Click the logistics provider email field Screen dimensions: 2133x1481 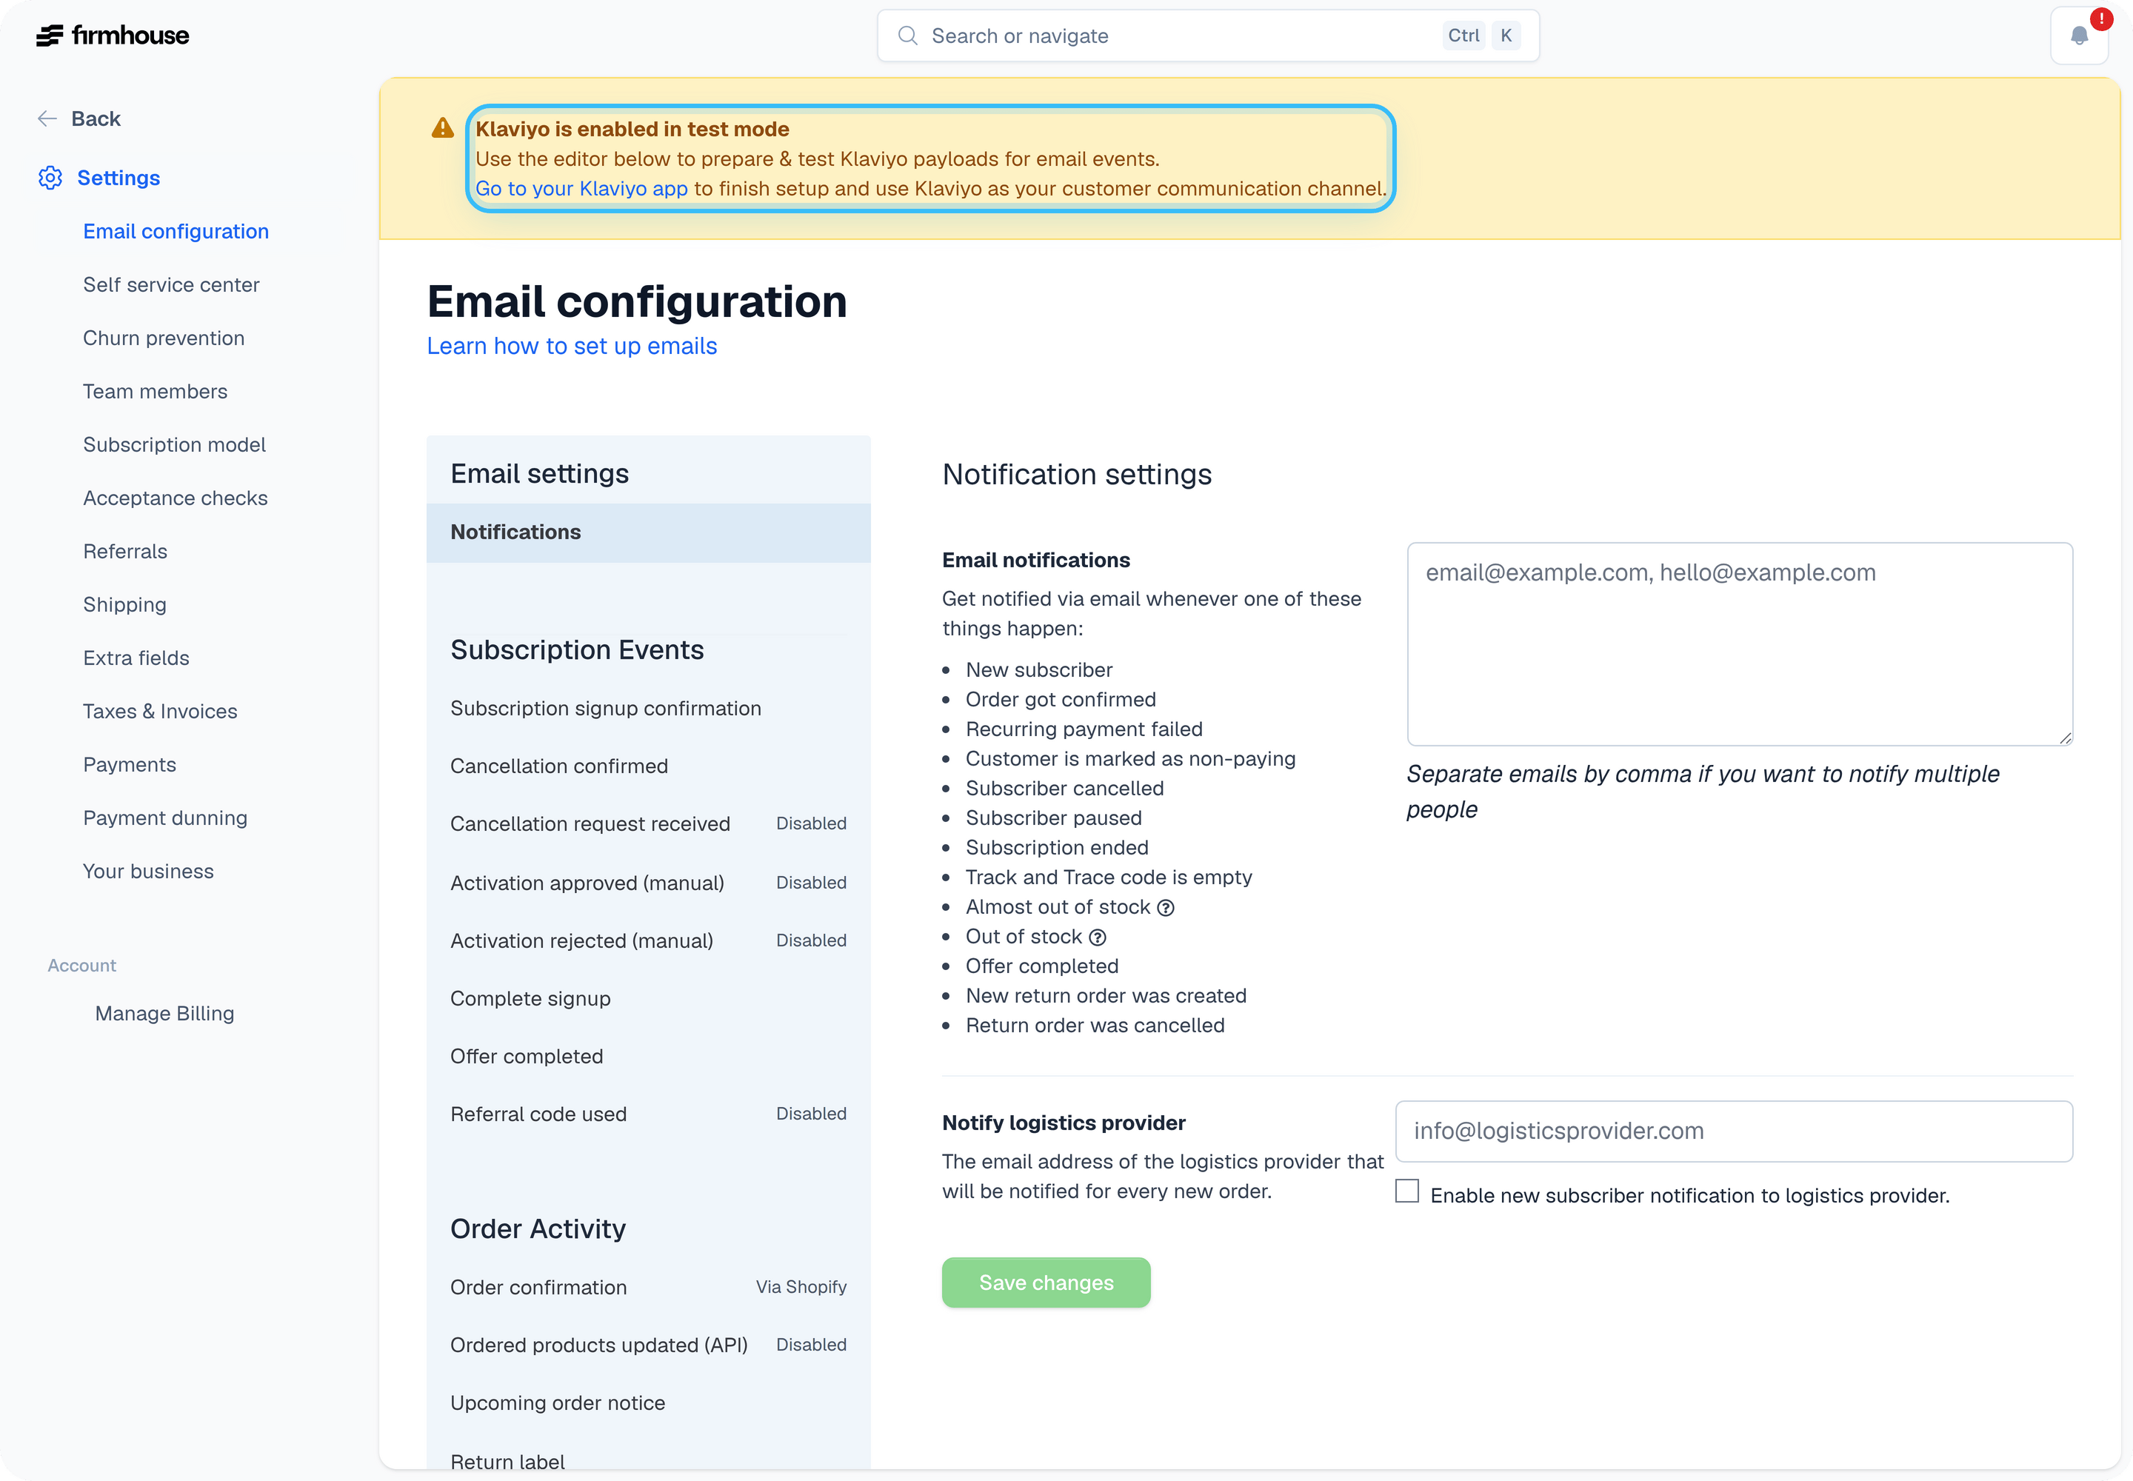pos(1733,1131)
